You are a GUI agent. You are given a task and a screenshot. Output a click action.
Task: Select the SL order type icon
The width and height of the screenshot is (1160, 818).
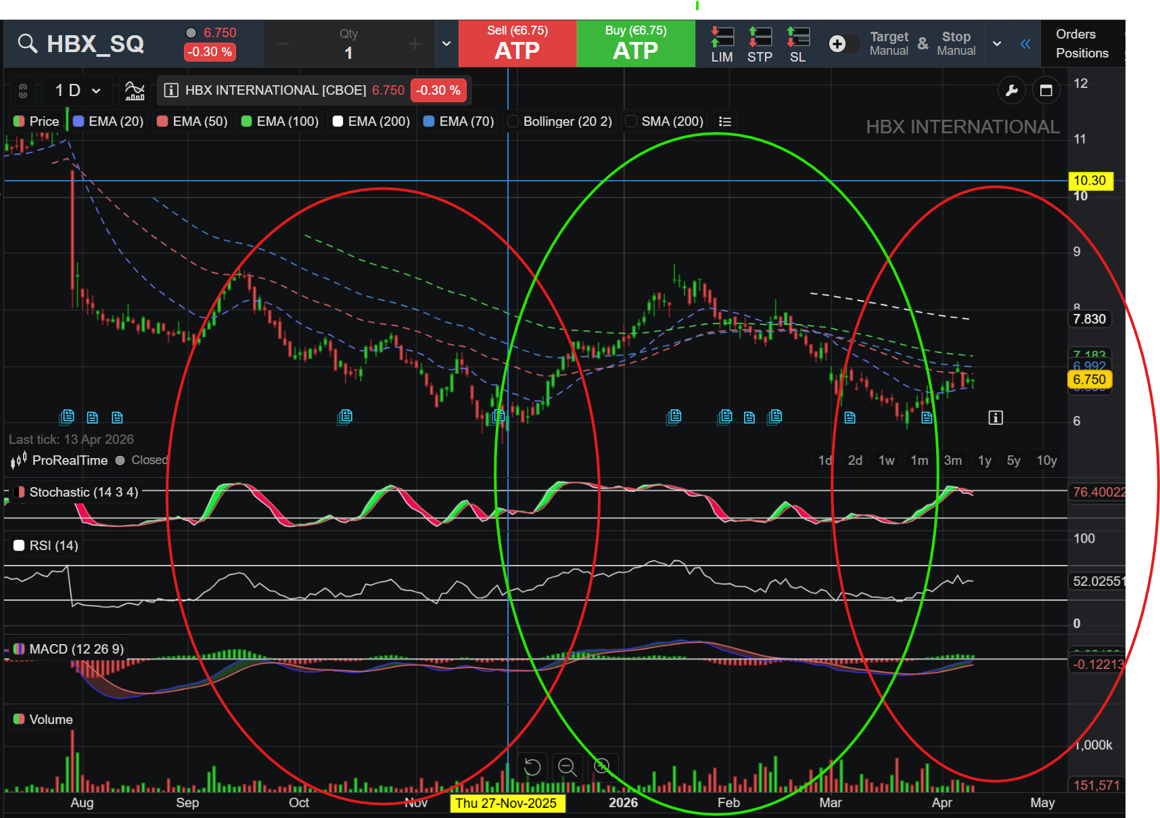point(797,45)
